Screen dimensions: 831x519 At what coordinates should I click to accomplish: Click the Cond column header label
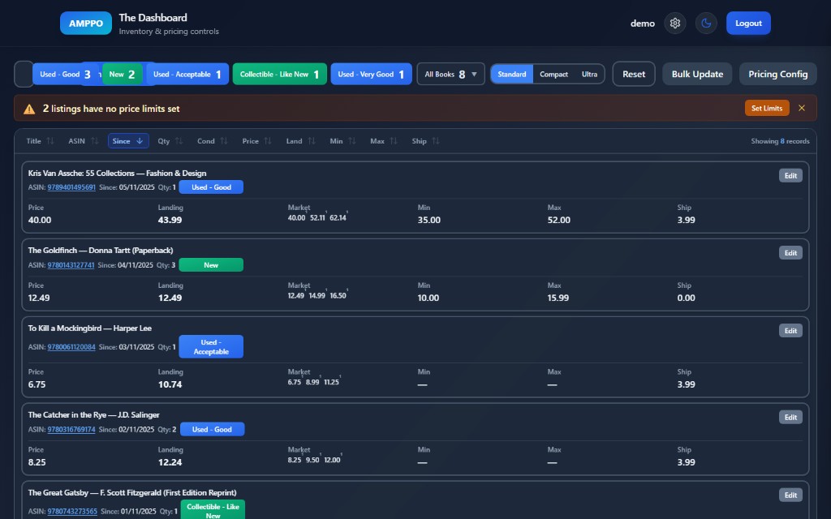click(x=205, y=141)
